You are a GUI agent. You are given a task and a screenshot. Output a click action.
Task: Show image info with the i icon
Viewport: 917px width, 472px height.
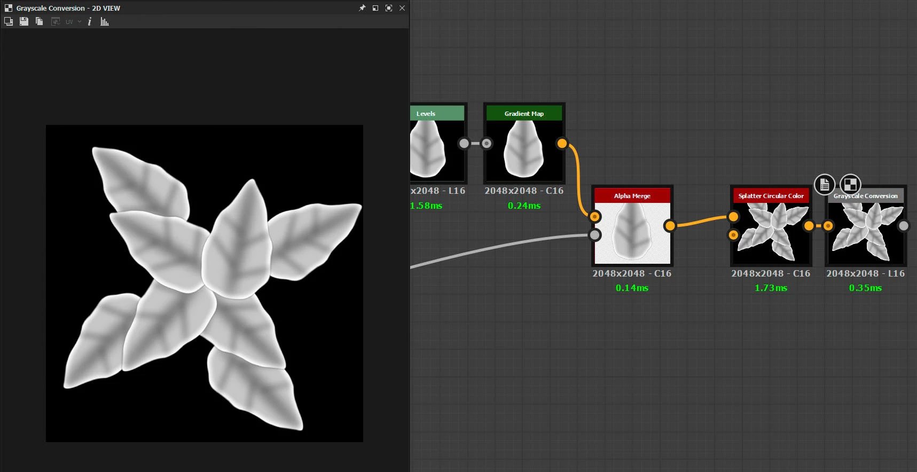[x=90, y=21]
